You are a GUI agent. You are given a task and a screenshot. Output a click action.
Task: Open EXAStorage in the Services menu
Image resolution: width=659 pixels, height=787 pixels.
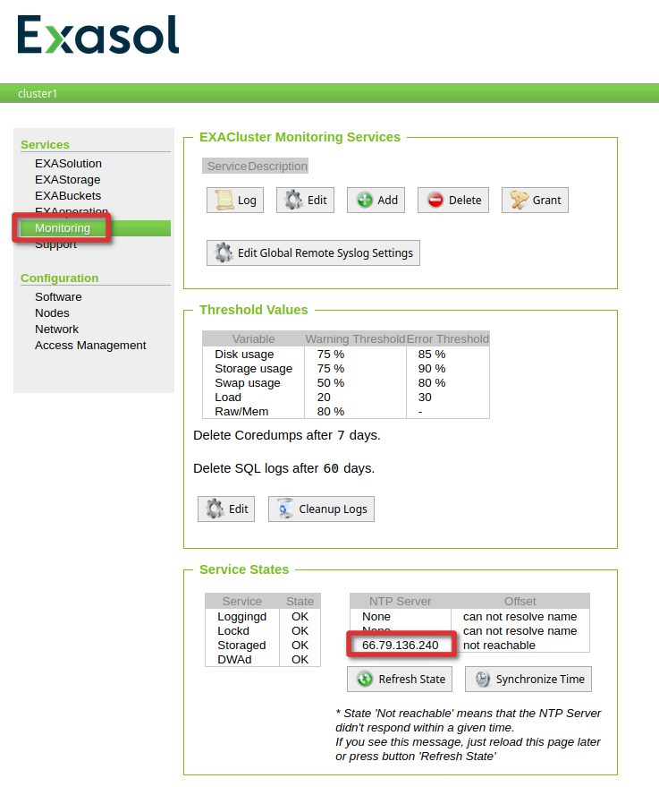click(67, 179)
